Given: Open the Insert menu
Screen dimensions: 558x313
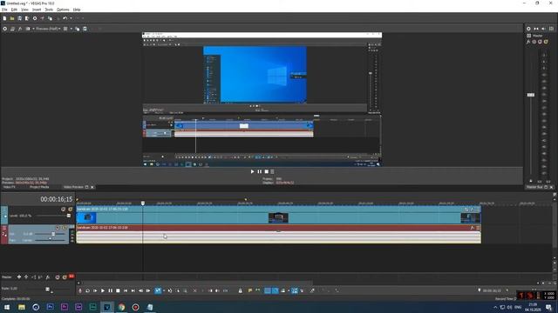Looking at the screenshot, I should 37,10.
